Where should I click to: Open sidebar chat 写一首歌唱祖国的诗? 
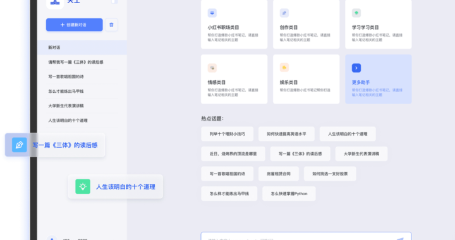(x=66, y=76)
